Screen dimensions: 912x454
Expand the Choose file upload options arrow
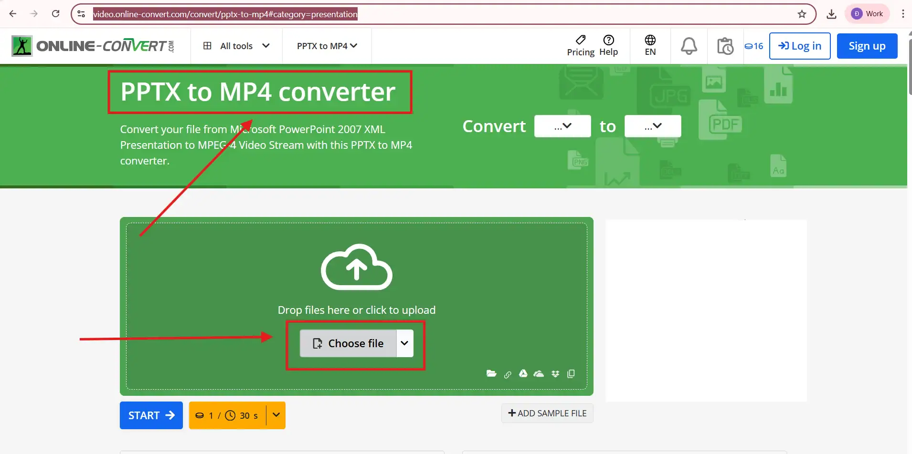404,343
